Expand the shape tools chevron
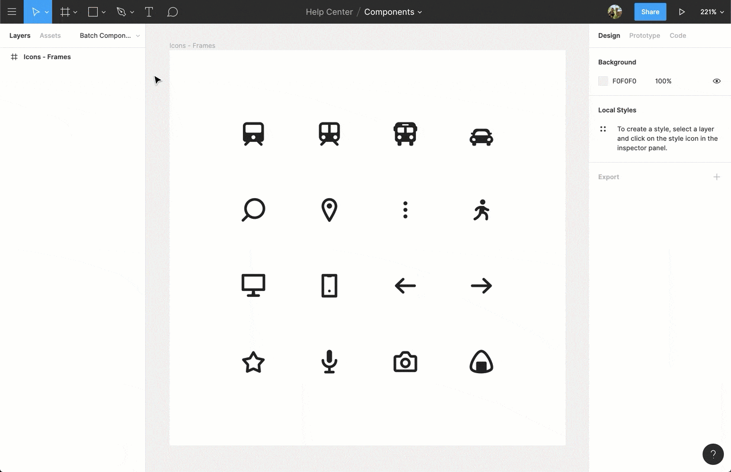 (104, 12)
